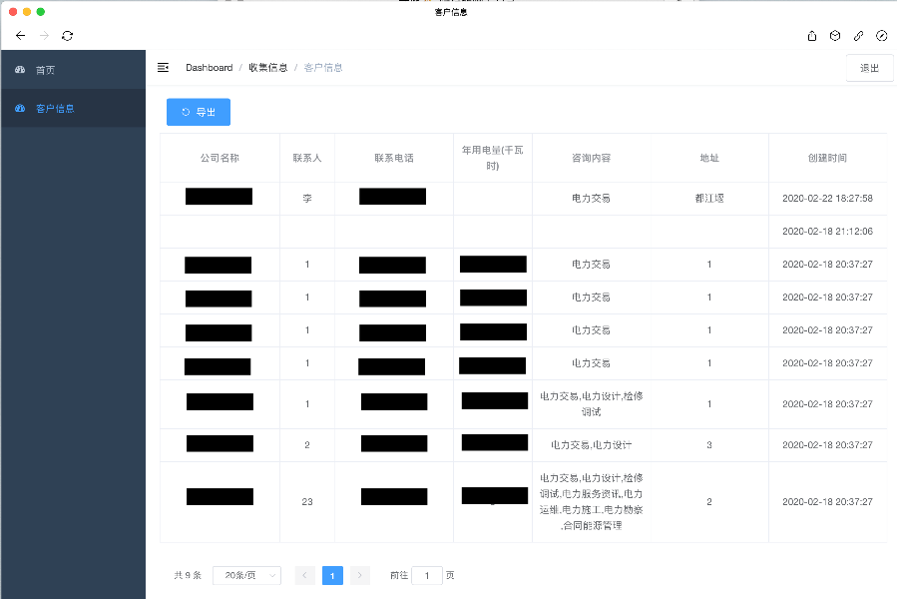Click the Dashboard breadcrumb link

click(x=209, y=68)
